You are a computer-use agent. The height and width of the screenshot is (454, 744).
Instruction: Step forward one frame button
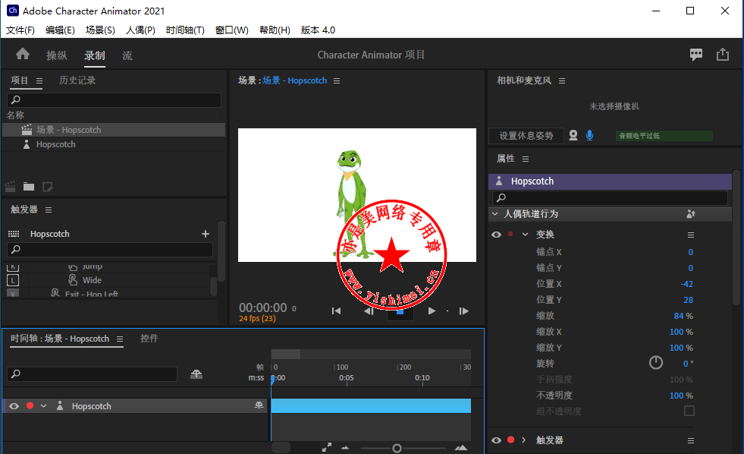464,311
